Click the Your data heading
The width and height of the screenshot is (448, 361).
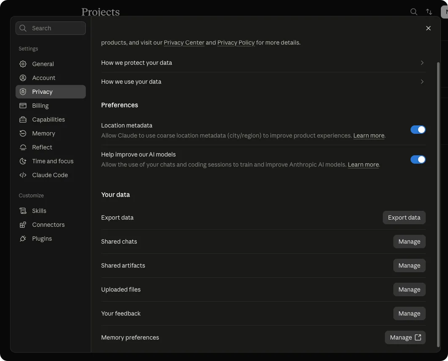(115, 195)
